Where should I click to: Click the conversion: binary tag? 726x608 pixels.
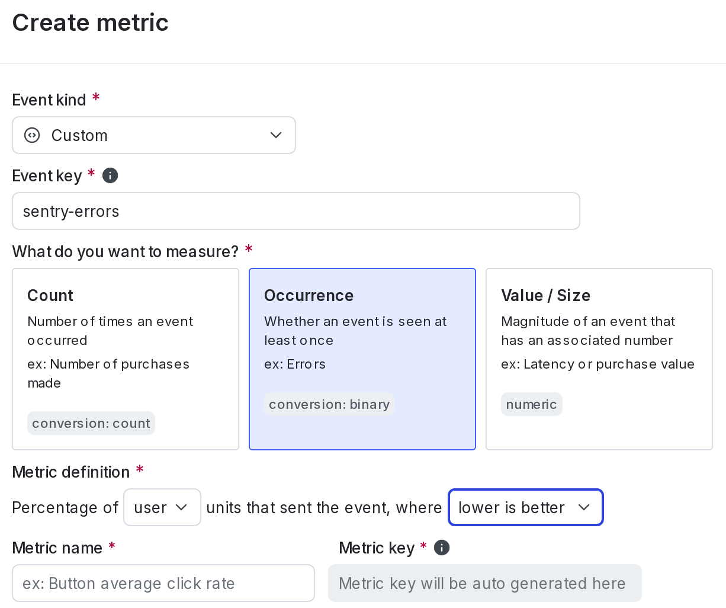coord(329,404)
